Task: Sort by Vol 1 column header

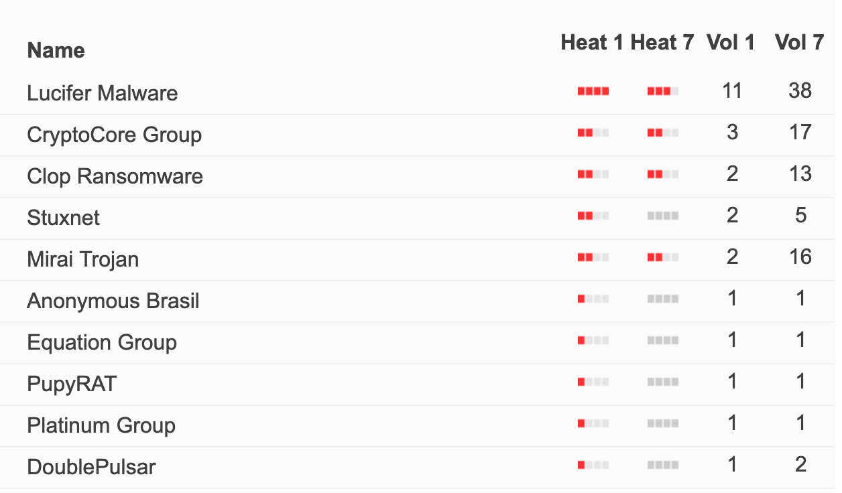Action: click(x=731, y=43)
